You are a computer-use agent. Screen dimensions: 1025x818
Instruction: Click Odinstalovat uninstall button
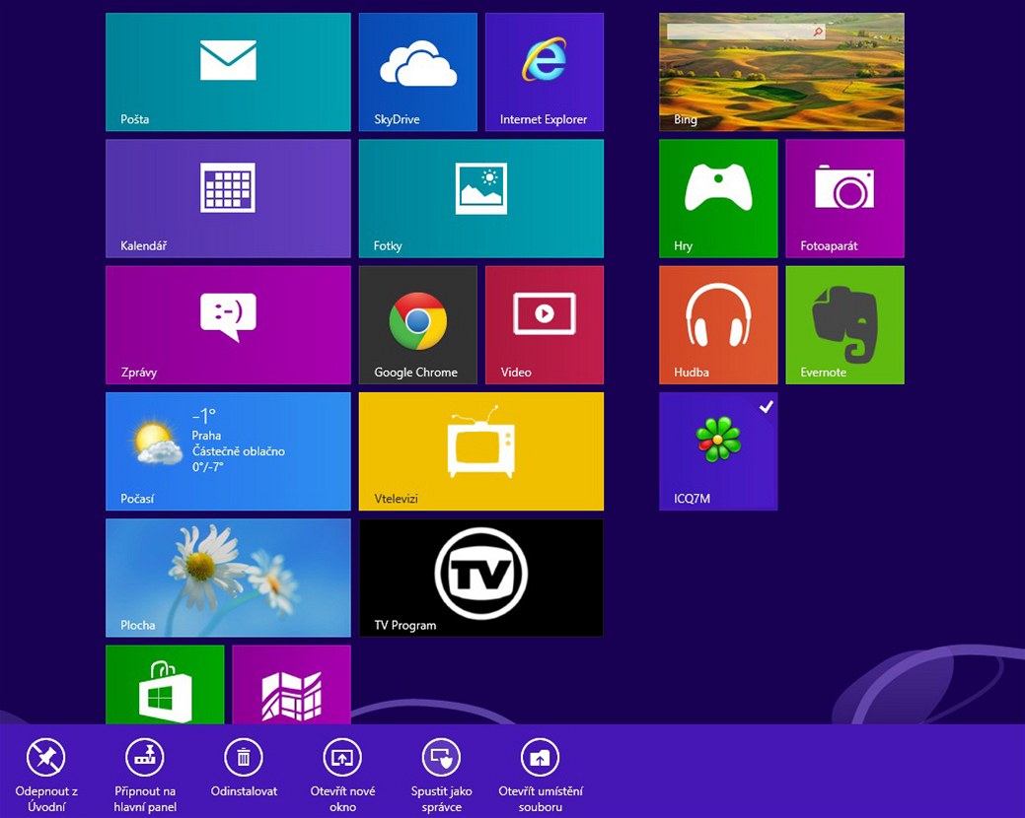click(x=244, y=769)
